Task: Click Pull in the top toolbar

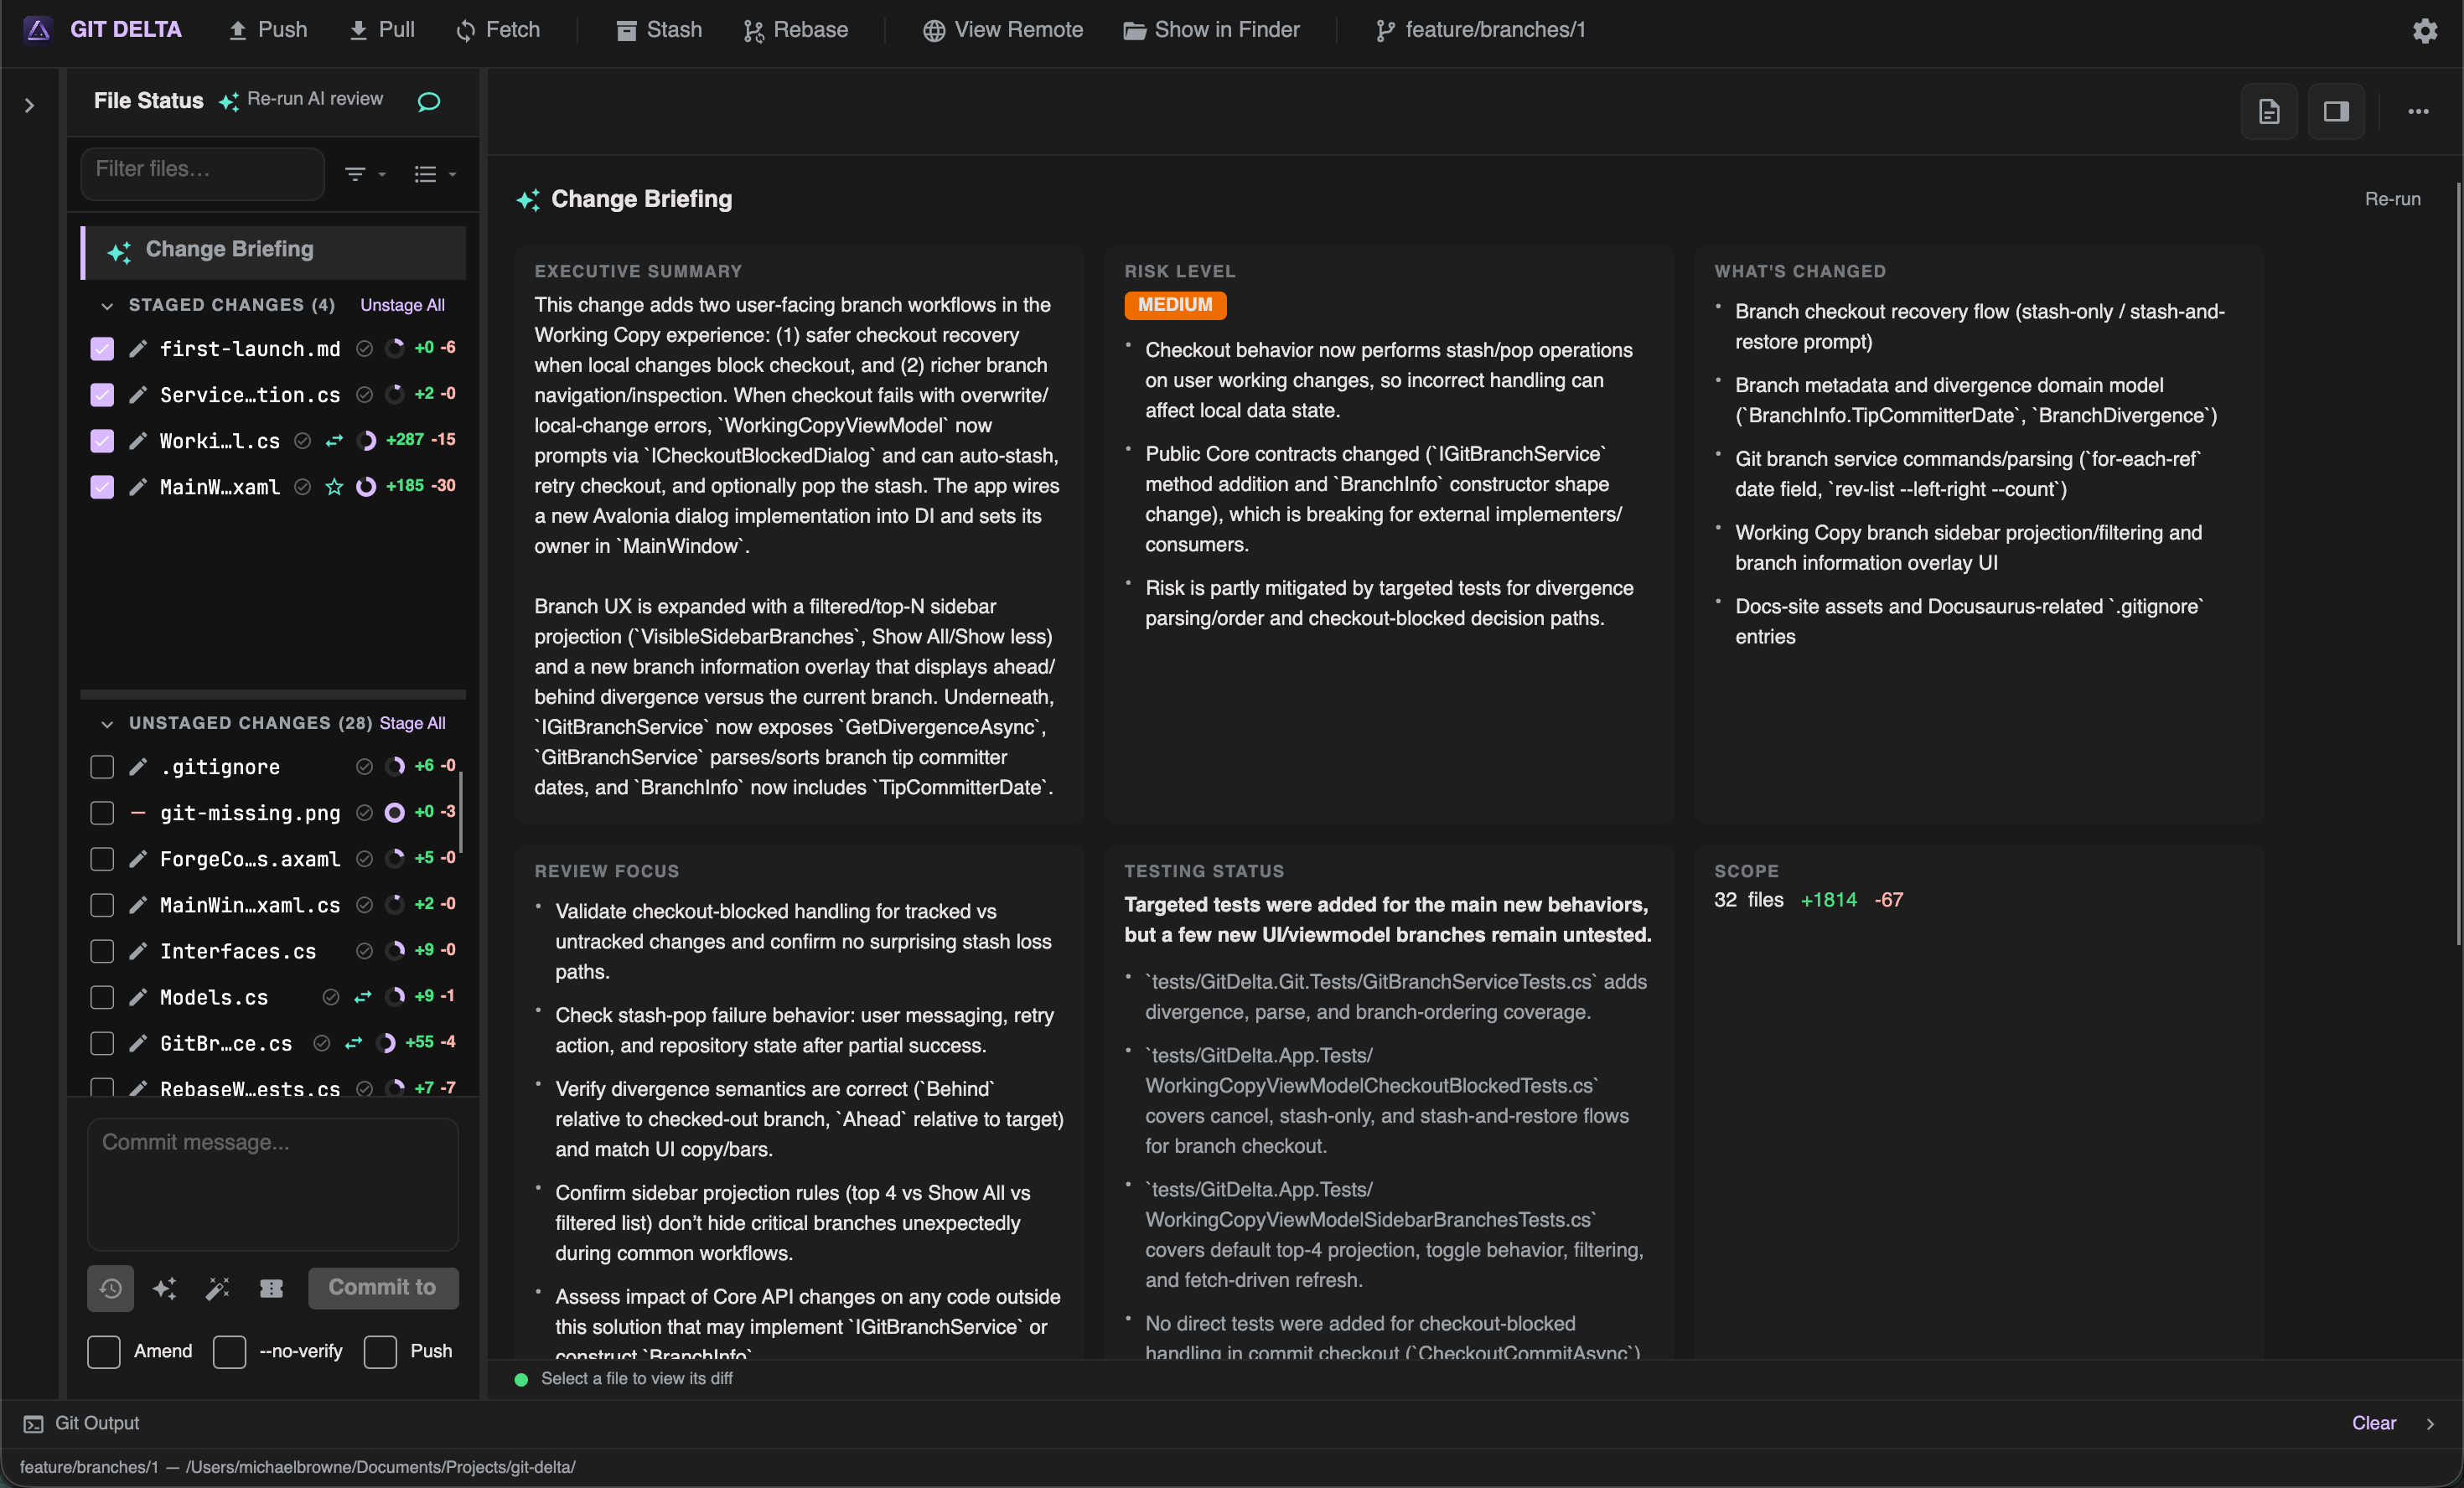Action: [381, 30]
